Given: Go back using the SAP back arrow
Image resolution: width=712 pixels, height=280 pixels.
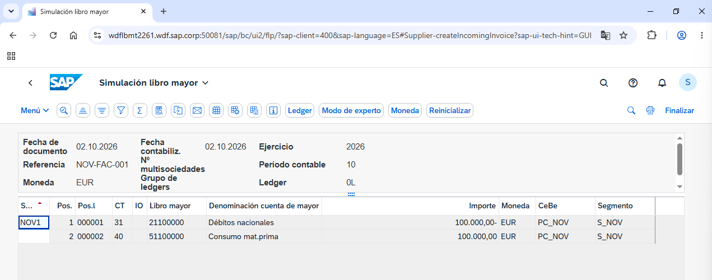Looking at the screenshot, I should [x=30, y=83].
